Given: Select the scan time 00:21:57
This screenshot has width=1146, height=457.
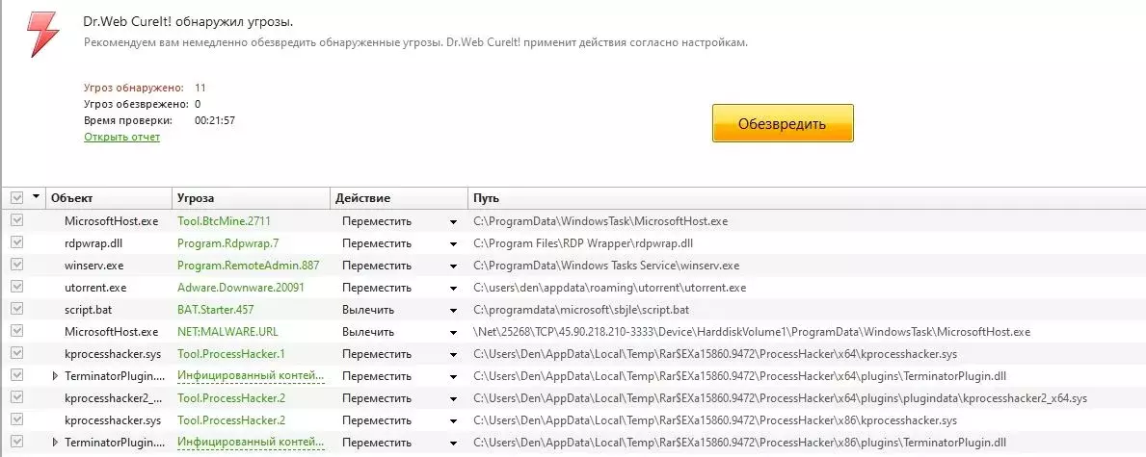Looking at the screenshot, I should click(215, 119).
